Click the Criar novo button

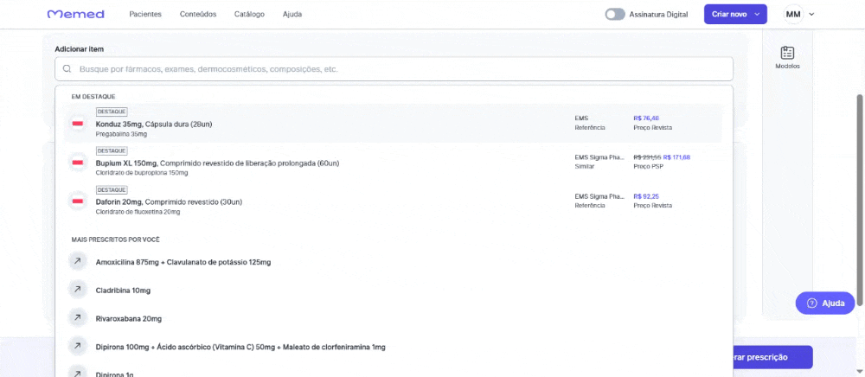(x=735, y=15)
